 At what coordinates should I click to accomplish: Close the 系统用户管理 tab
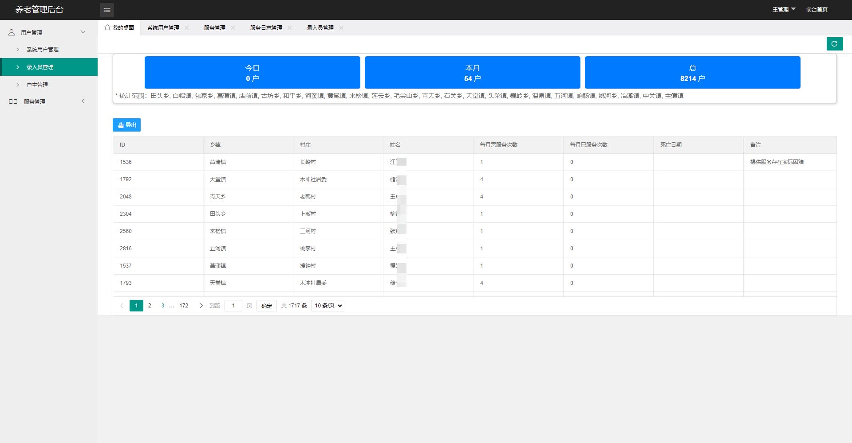coord(187,27)
